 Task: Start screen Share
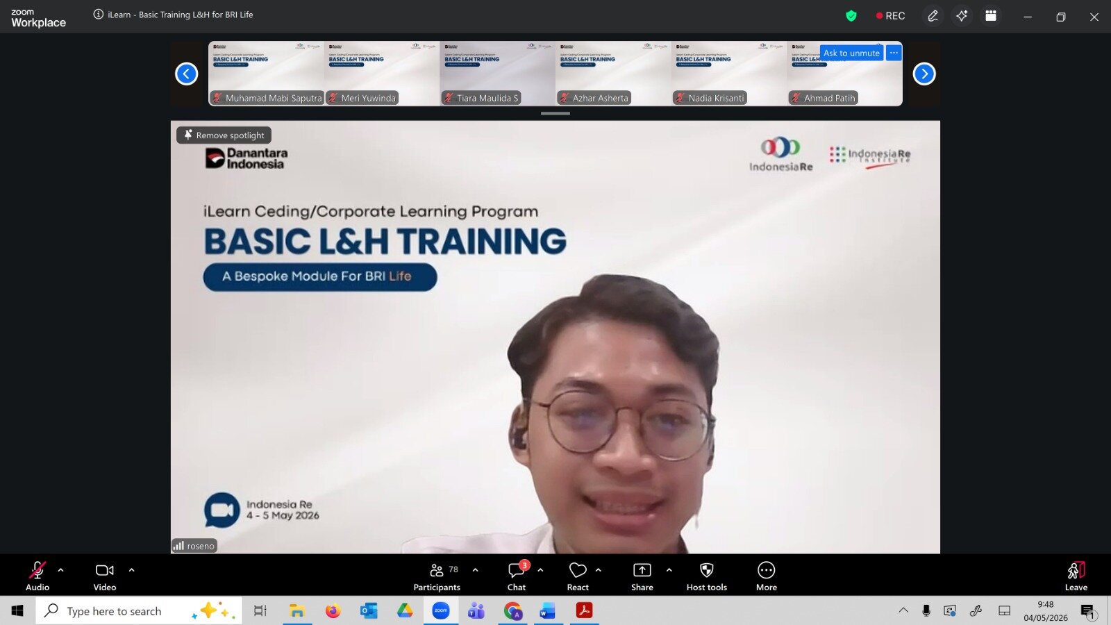(642, 576)
